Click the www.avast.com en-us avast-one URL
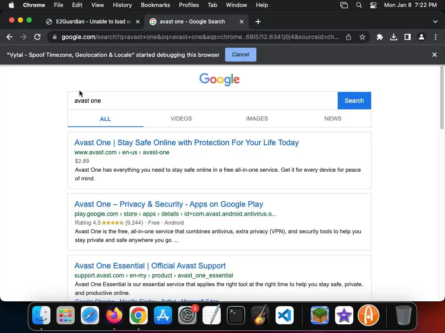The width and height of the screenshot is (445, 333). click(x=122, y=152)
